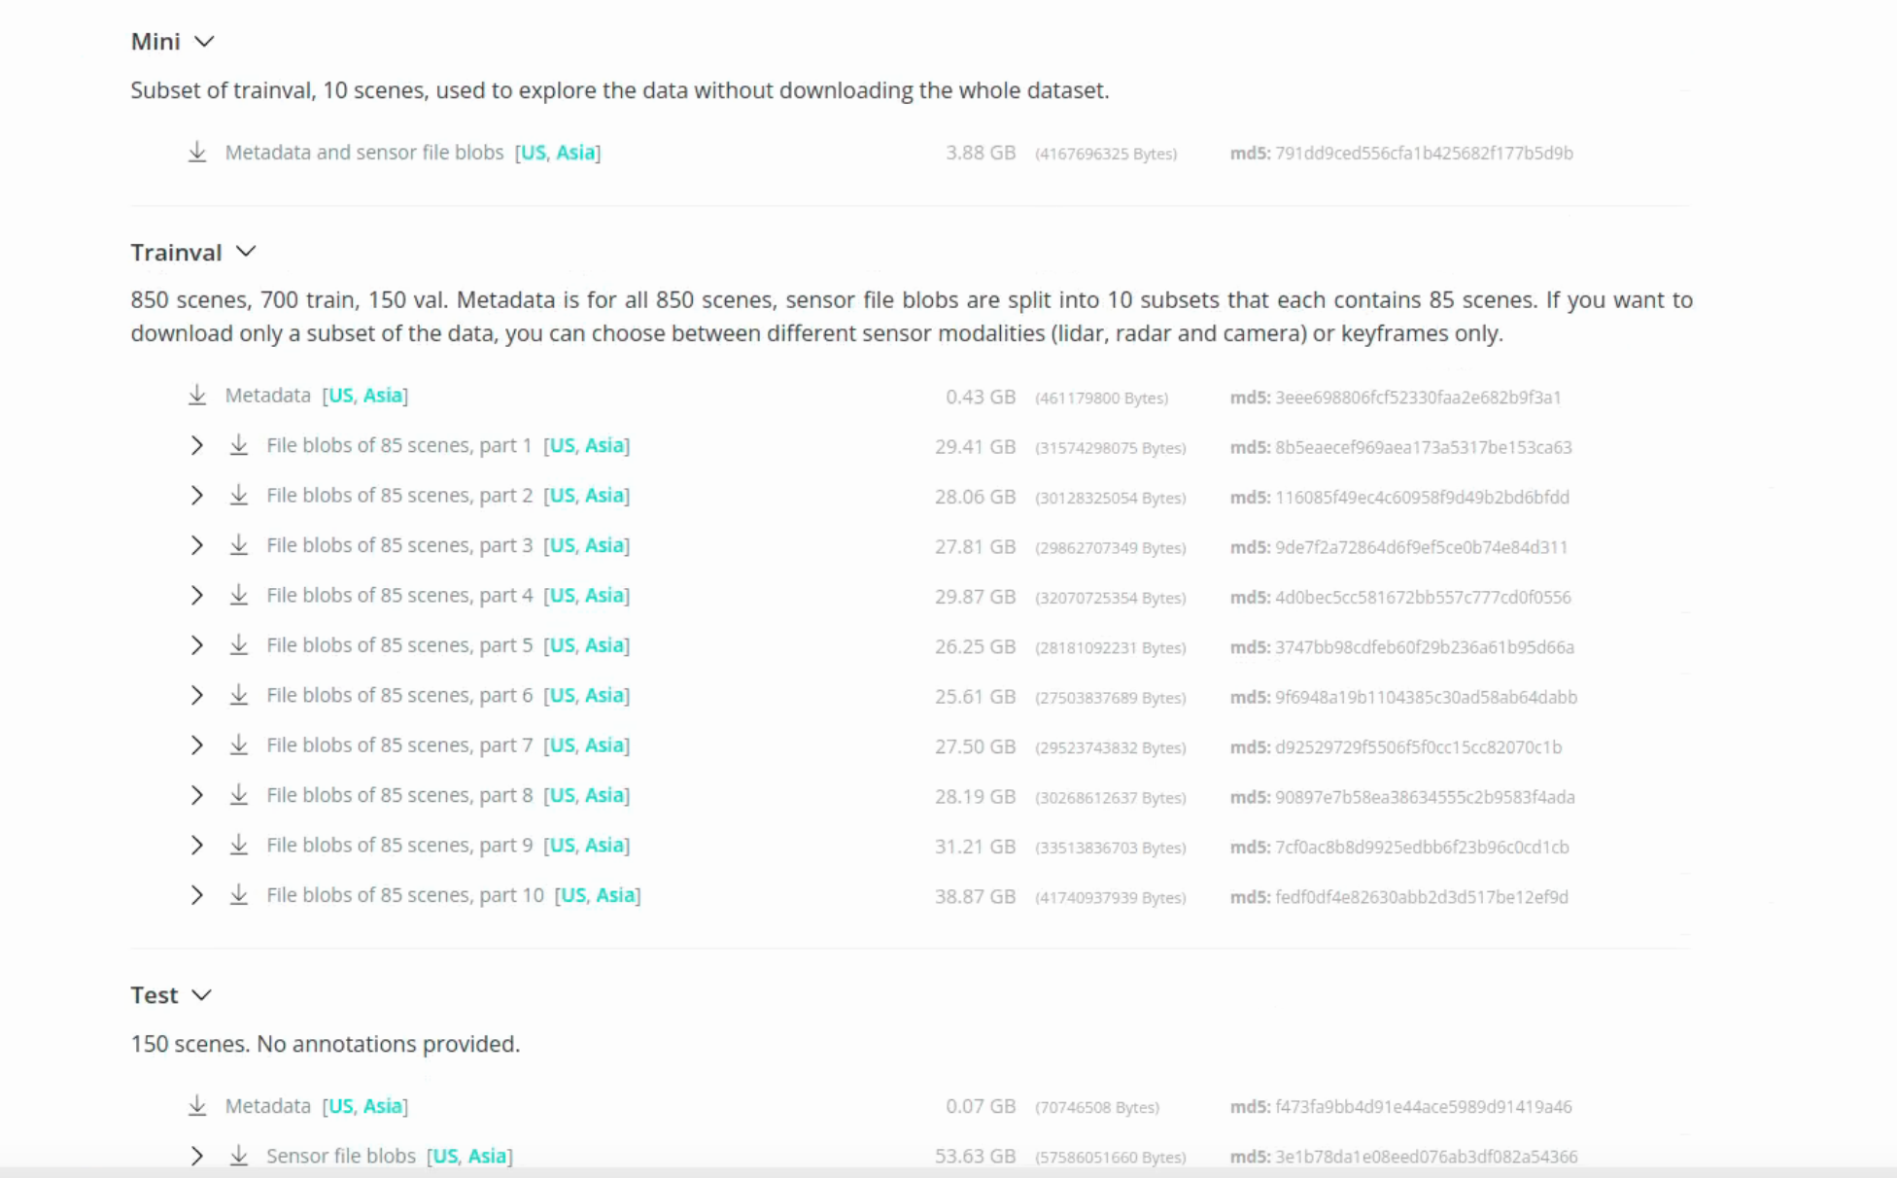
Task: Click download icon for part 3 file blobs
Action: [239, 545]
